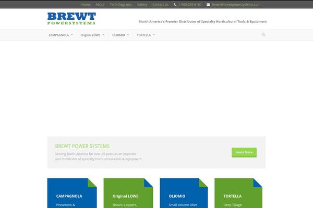313x208 pixels.
Task: Click phone number 1-800-255-9180
Action: pos(190,4)
